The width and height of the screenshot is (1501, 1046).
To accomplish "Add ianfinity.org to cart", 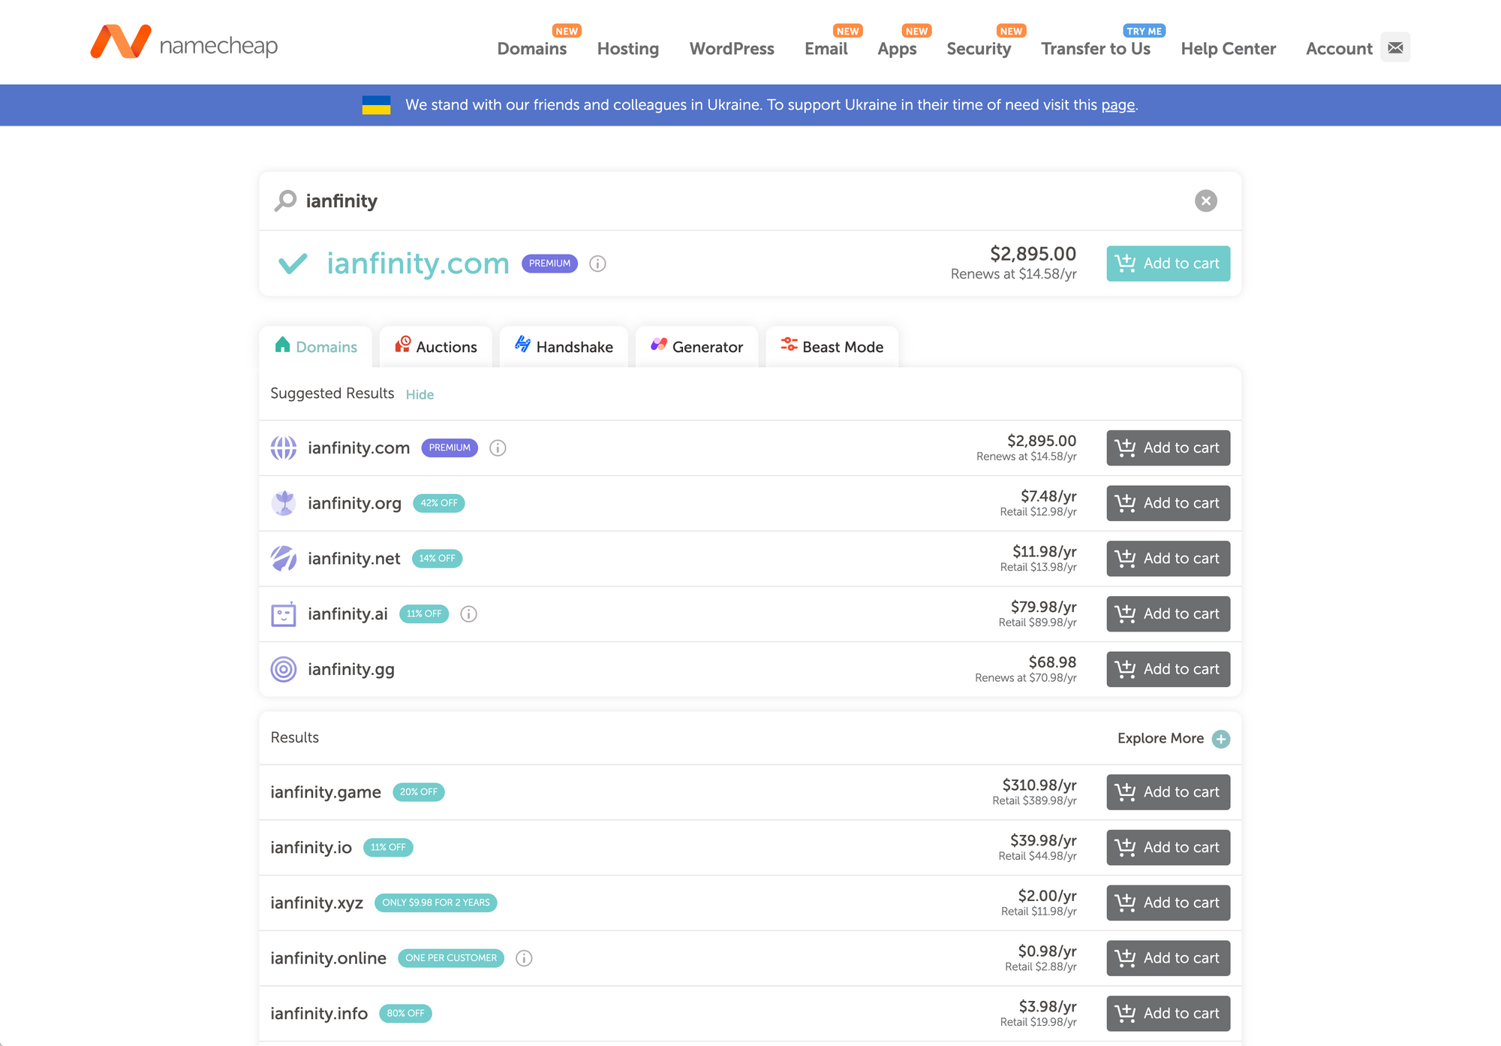I will tap(1168, 503).
